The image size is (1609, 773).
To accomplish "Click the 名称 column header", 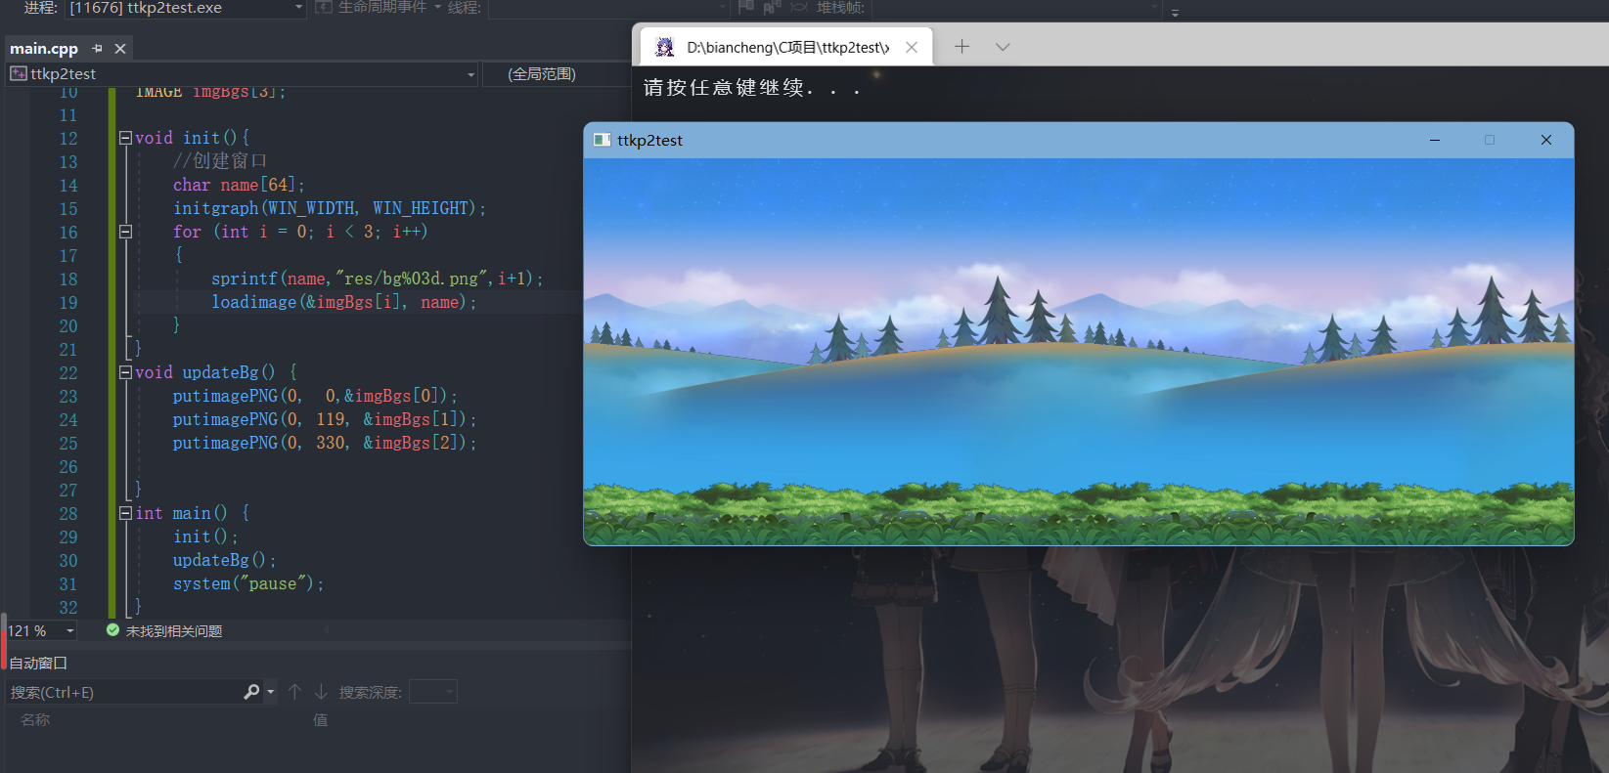I will click(x=35, y=720).
